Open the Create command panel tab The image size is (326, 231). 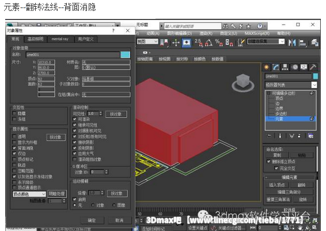point(266,67)
